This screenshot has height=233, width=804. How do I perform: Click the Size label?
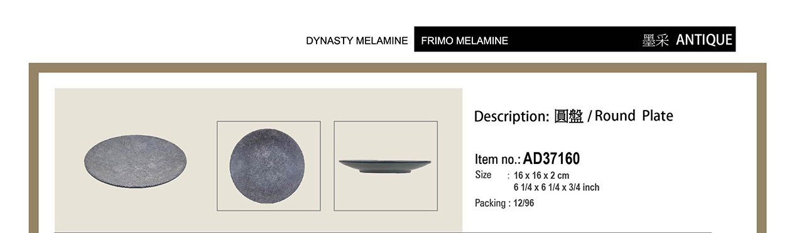[483, 175]
